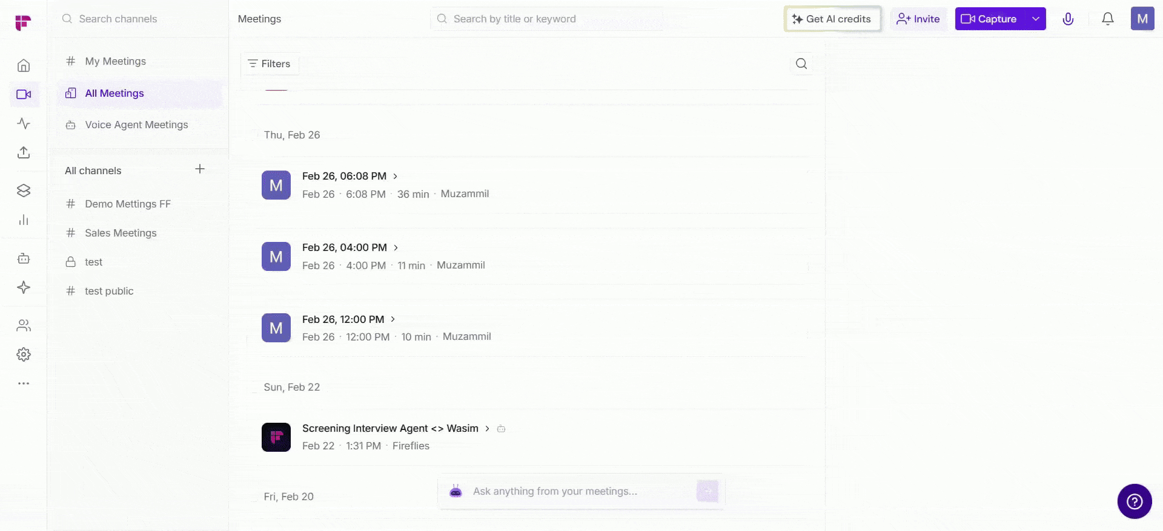
Task: Click the Meetings page title
Action: click(x=259, y=19)
